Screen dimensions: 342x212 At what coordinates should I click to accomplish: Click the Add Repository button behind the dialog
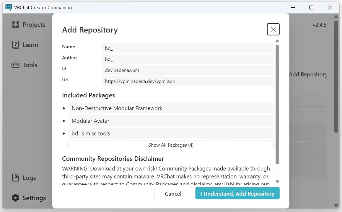click(308, 74)
